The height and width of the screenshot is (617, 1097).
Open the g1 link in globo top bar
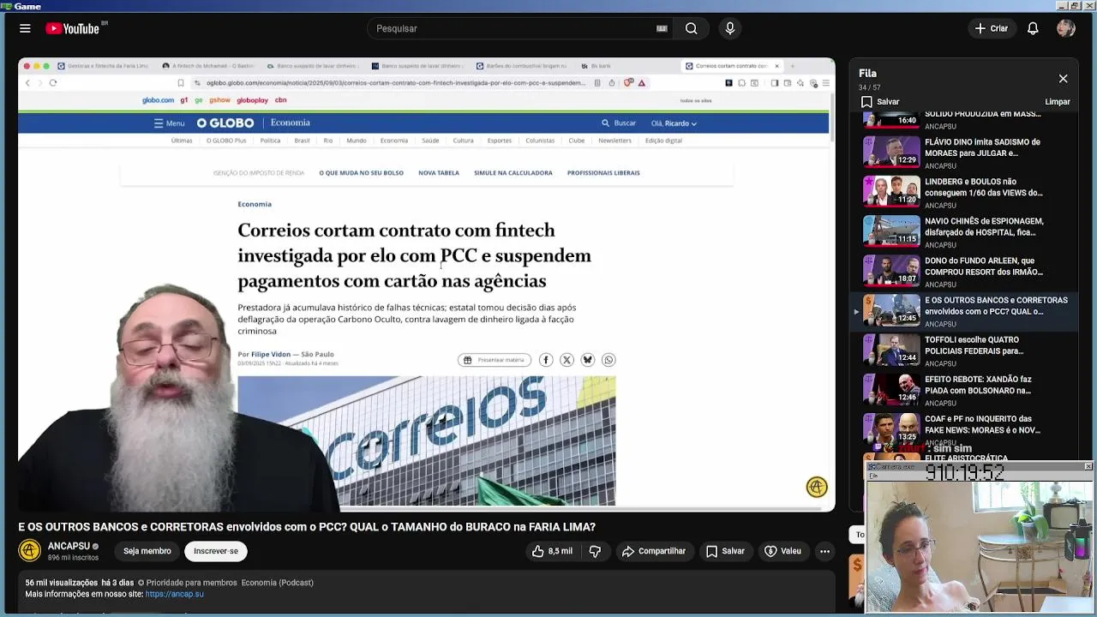[183, 100]
